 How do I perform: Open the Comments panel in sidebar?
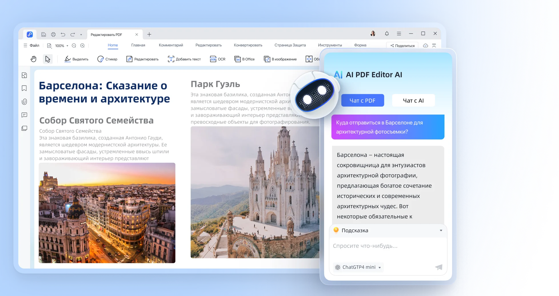[24, 115]
